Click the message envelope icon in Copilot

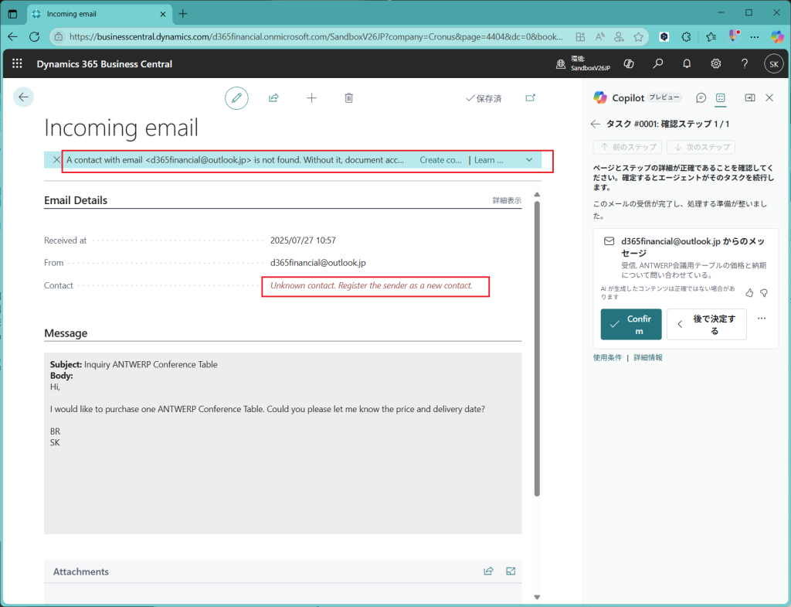[609, 241]
